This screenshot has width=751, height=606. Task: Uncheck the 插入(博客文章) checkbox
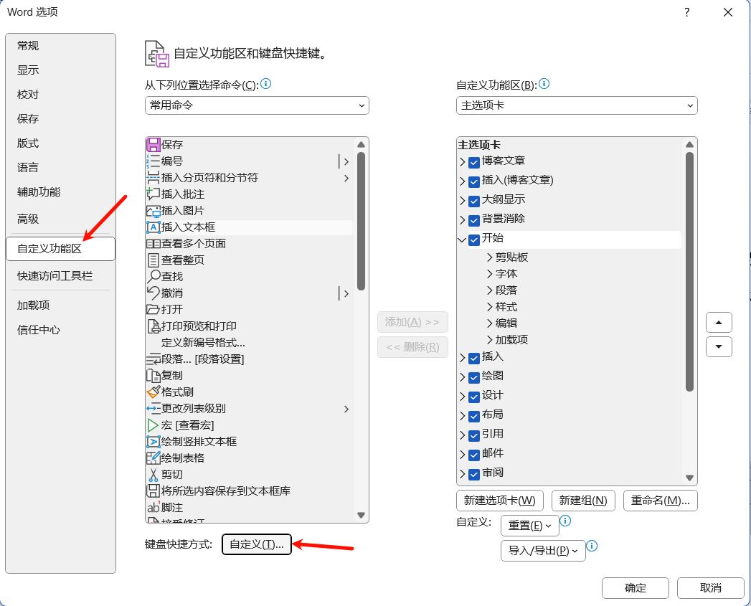point(474,182)
